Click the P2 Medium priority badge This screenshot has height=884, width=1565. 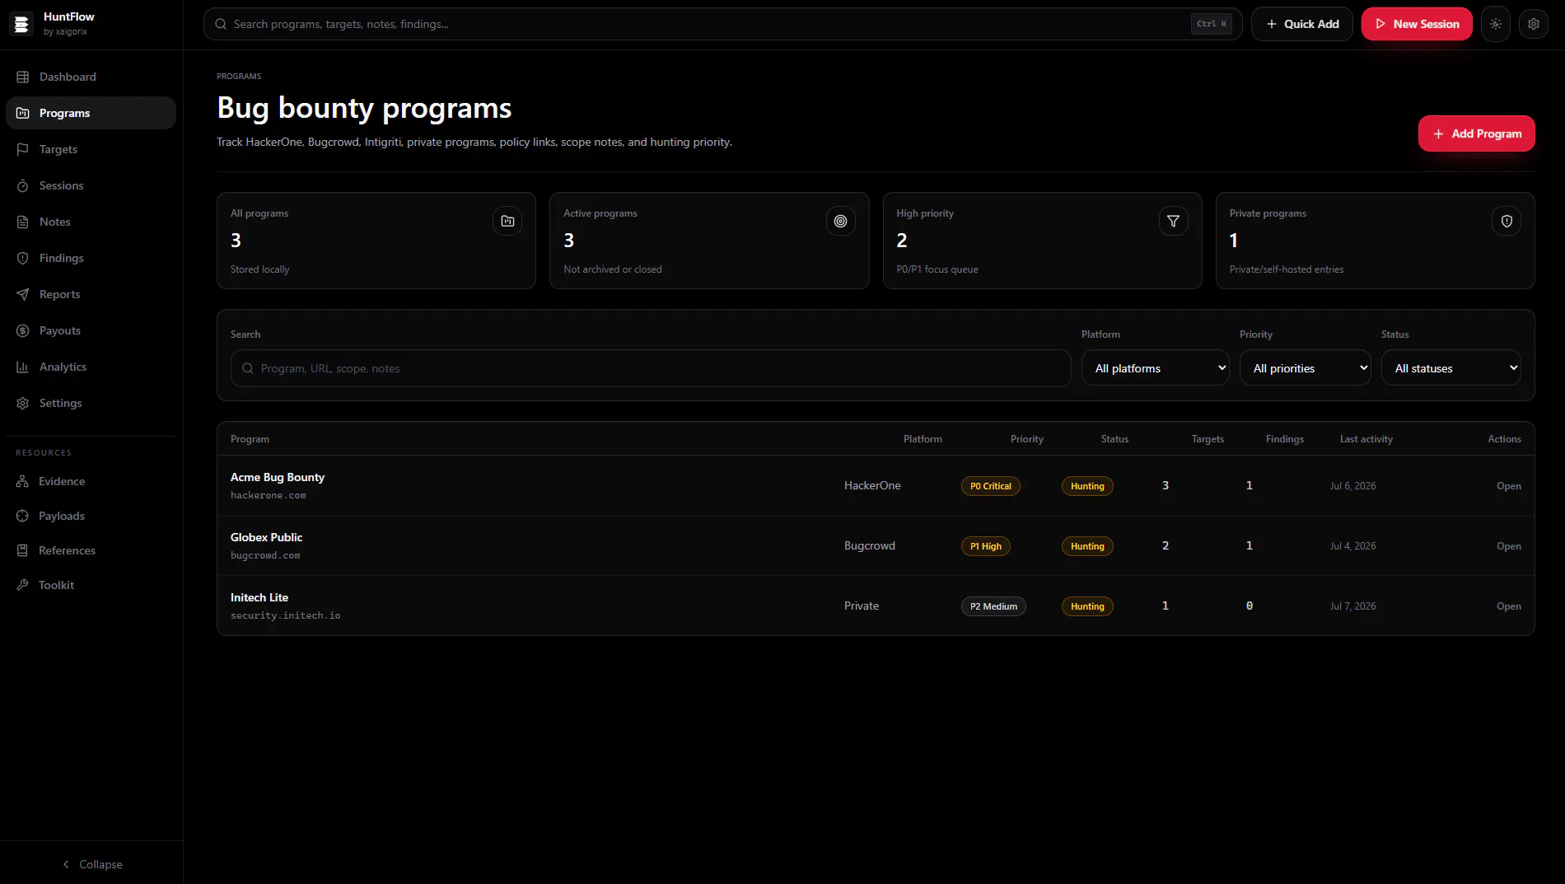993,606
